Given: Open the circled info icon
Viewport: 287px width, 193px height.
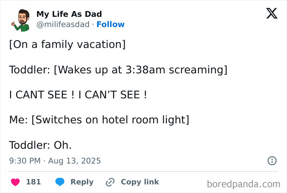Looking at the screenshot, I should (x=272, y=161).
